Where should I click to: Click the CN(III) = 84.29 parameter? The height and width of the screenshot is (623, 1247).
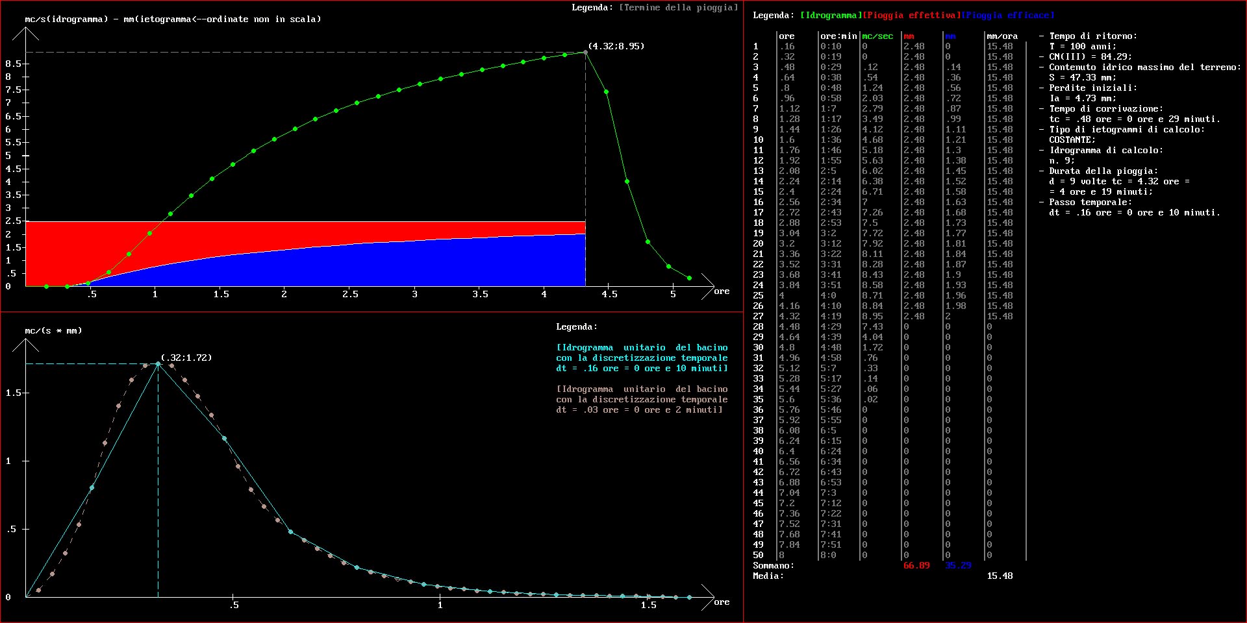1090,57
